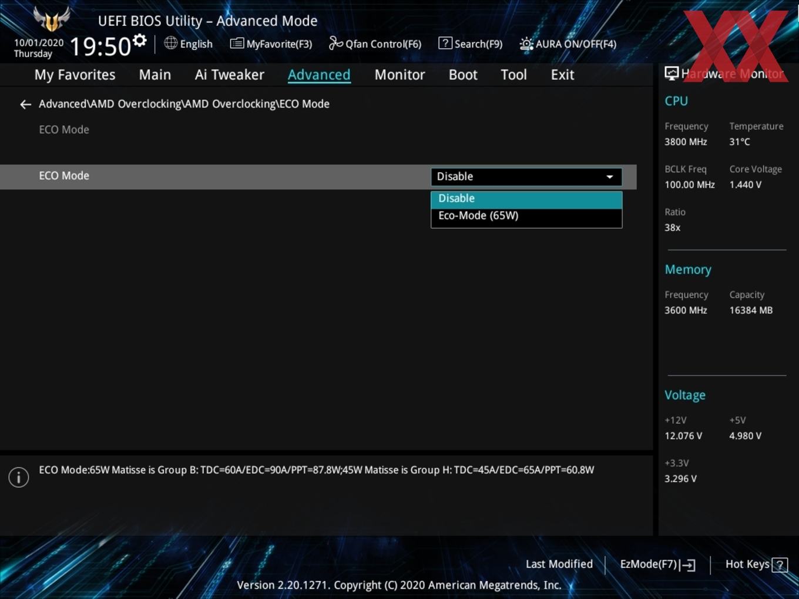Open the Hot Keys help
Viewport: 799px width, 599px height.
[x=756, y=564]
